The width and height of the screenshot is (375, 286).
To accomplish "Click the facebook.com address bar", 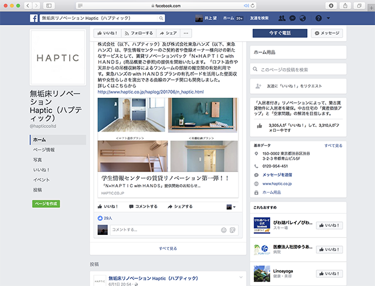I will click(166, 5).
